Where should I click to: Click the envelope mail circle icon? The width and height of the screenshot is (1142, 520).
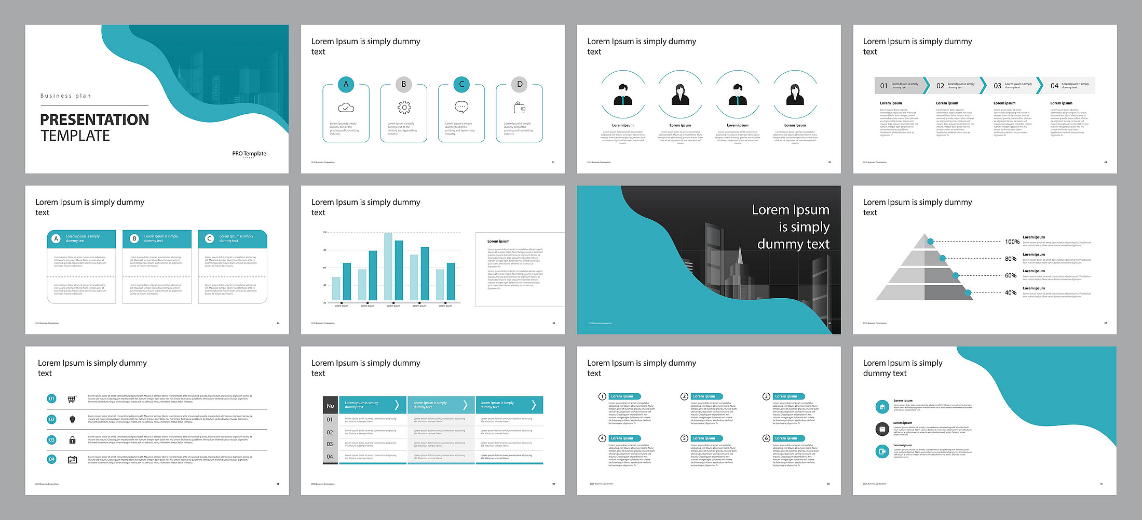882,429
